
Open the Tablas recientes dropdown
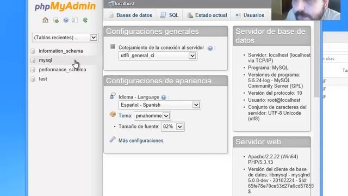point(65,38)
